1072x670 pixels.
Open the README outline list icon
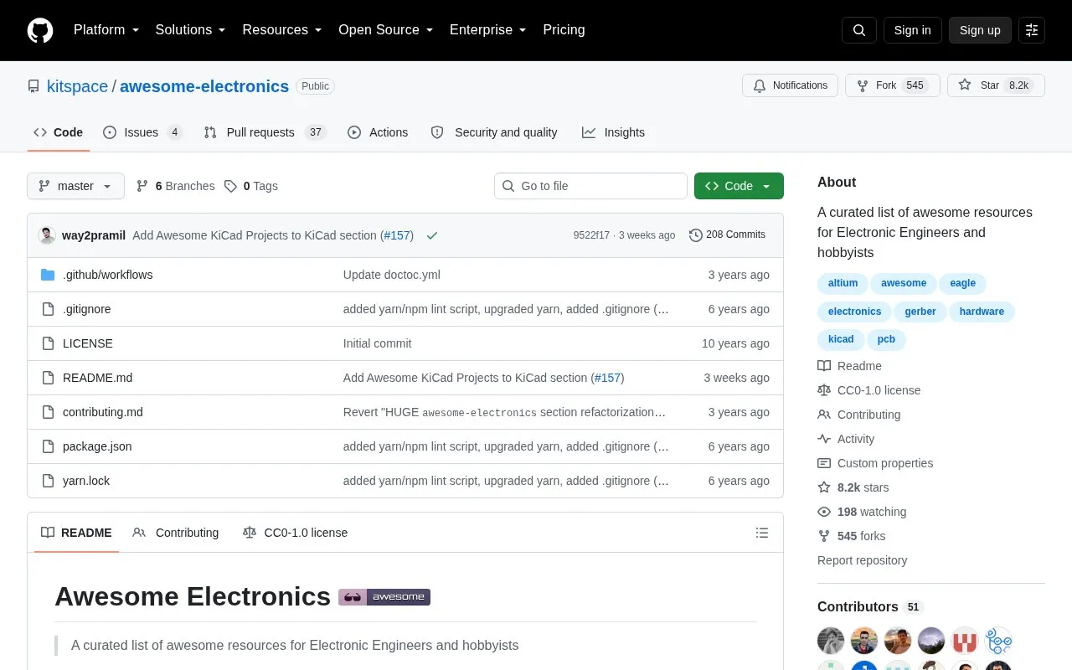pyautogui.click(x=762, y=533)
